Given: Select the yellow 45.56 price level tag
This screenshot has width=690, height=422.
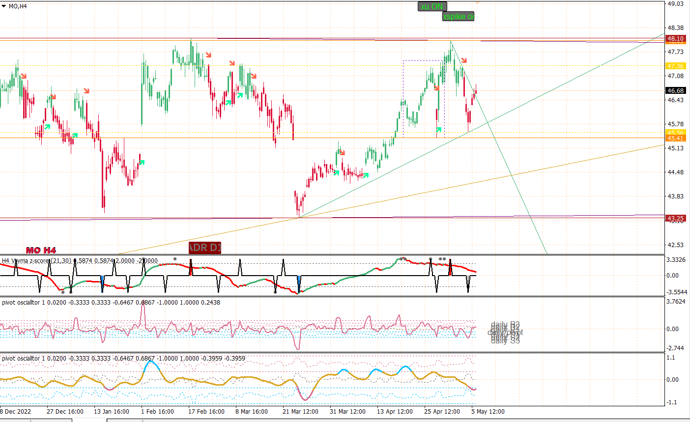Looking at the screenshot, I should pyautogui.click(x=675, y=133).
